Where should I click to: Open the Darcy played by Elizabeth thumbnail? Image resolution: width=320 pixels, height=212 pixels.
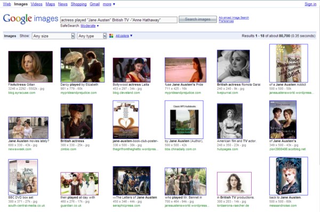[83, 65]
